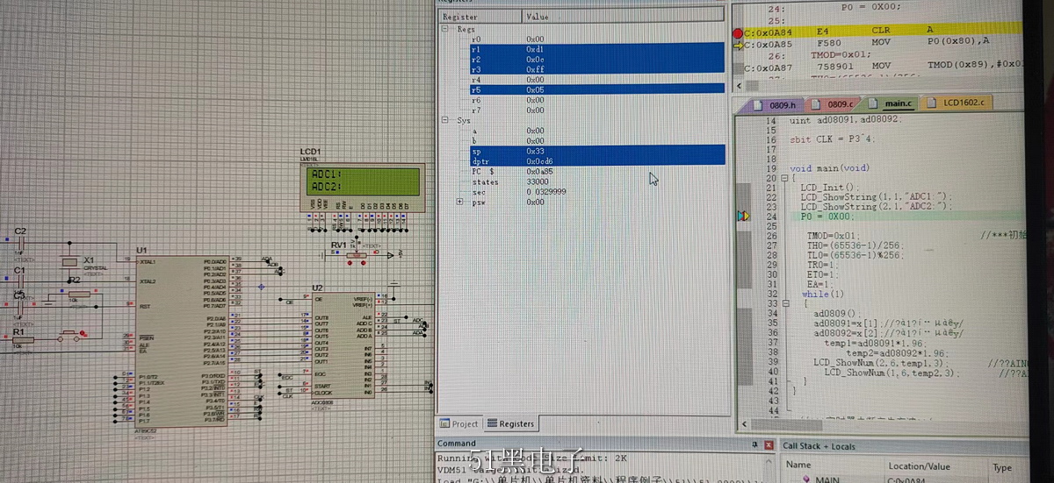Select the r3 register row
The height and width of the screenshot is (483, 1054).
(x=597, y=69)
